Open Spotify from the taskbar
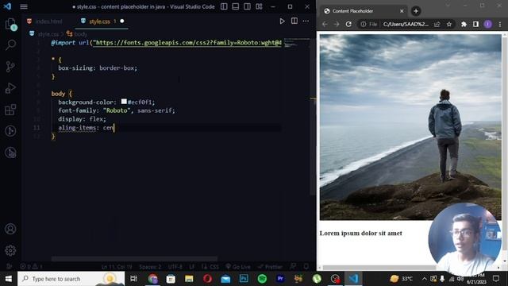Viewport: 508px width, 286px height. coord(262,279)
